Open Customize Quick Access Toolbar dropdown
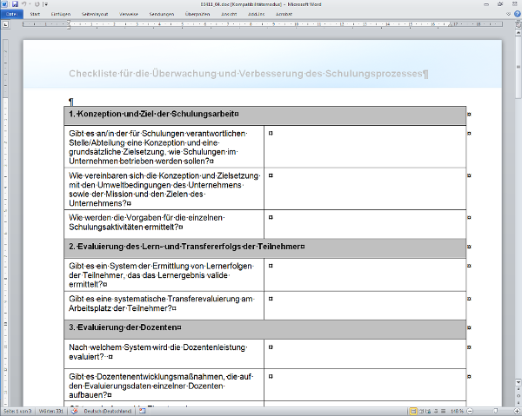 tap(44, 4)
